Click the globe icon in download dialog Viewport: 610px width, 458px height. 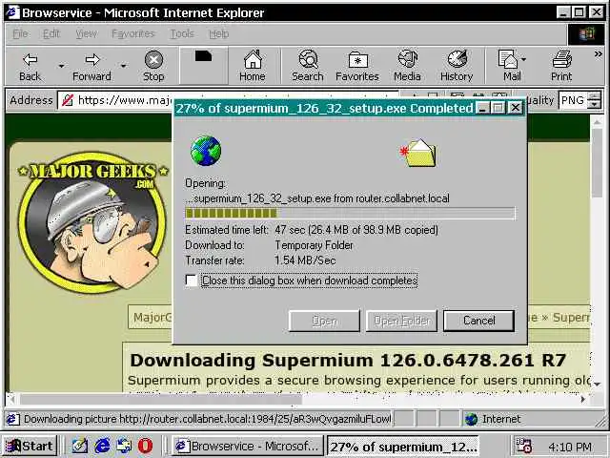(x=206, y=151)
